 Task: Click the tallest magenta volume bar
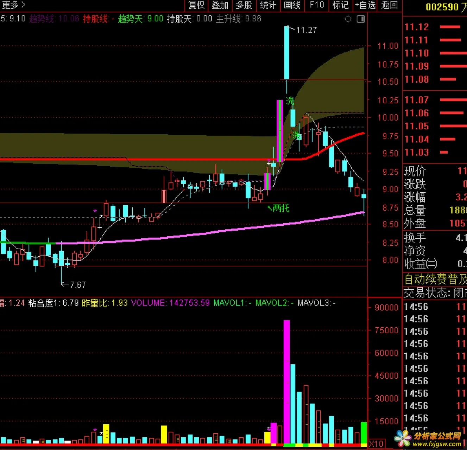pyautogui.click(x=287, y=381)
